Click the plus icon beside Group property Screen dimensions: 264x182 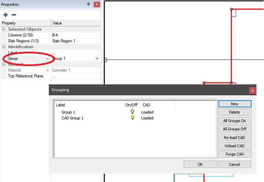48,59
